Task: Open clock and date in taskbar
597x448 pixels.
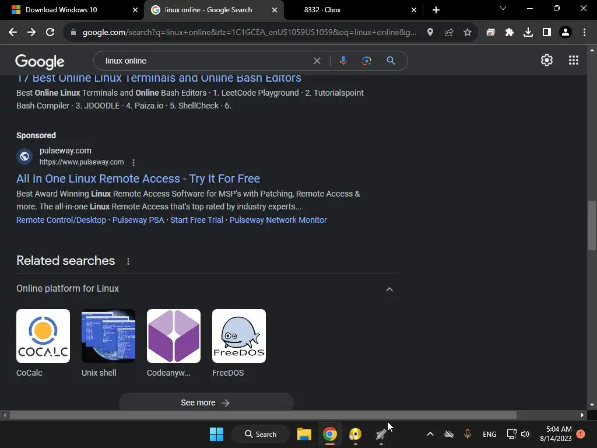Action: [x=556, y=434]
